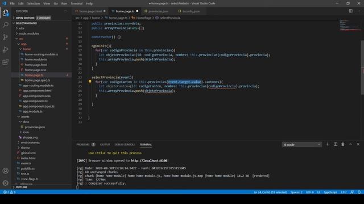The image size is (364, 204).
Task: Open index.html in file tree
Action: point(28,158)
